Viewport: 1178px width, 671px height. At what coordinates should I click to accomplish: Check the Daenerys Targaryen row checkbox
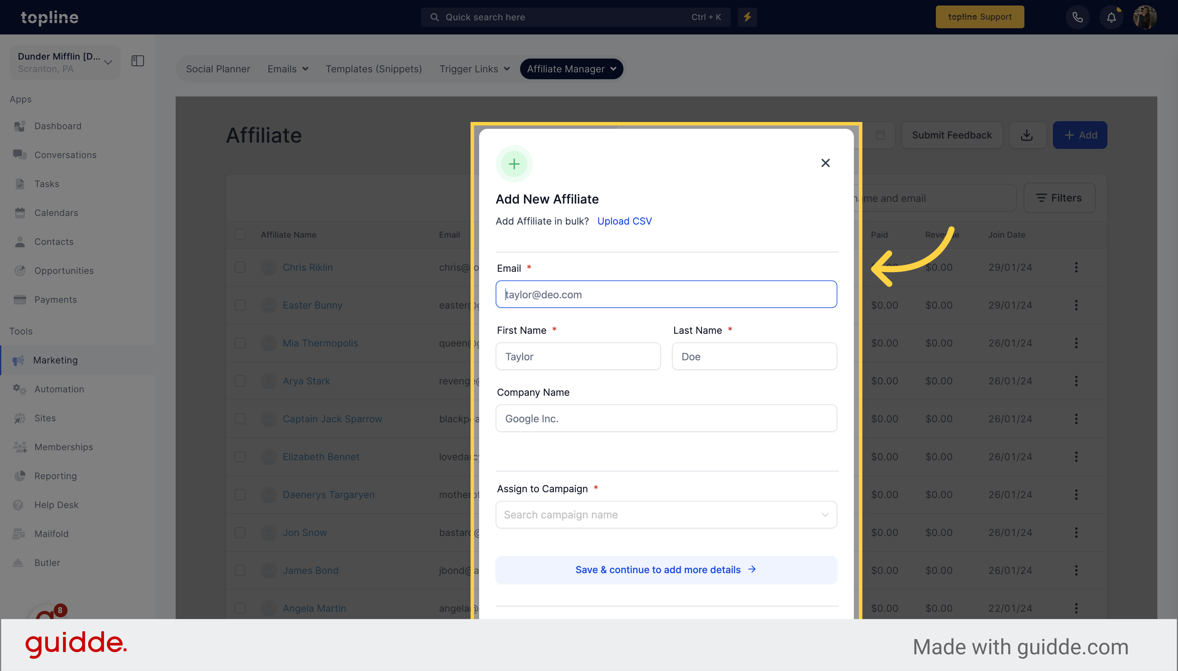[x=240, y=495]
